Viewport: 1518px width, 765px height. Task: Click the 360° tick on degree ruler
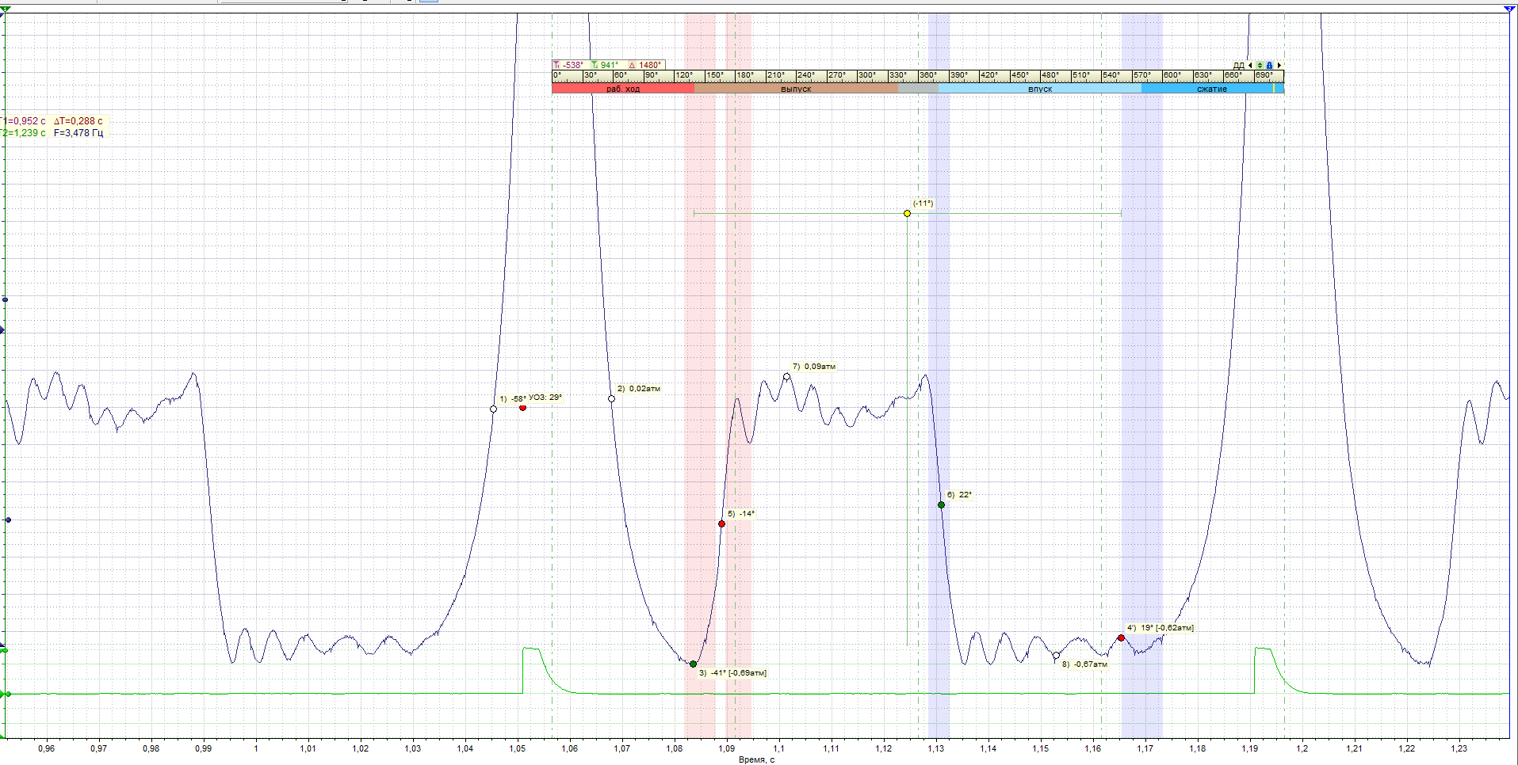click(x=927, y=75)
